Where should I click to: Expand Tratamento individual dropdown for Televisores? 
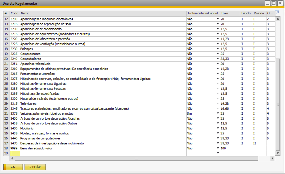[x=218, y=104]
